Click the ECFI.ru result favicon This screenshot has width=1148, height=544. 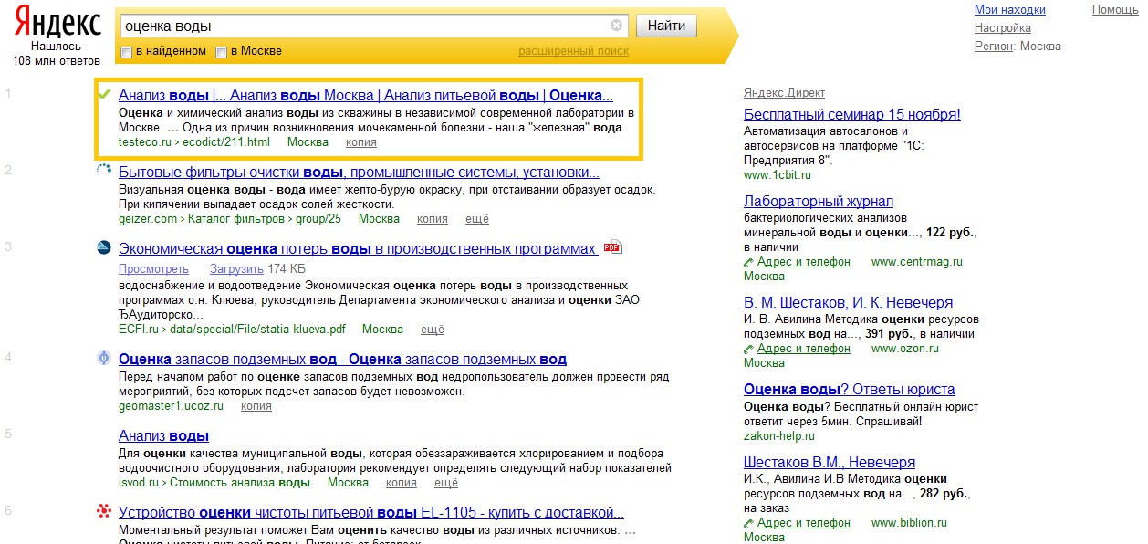(104, 248)
